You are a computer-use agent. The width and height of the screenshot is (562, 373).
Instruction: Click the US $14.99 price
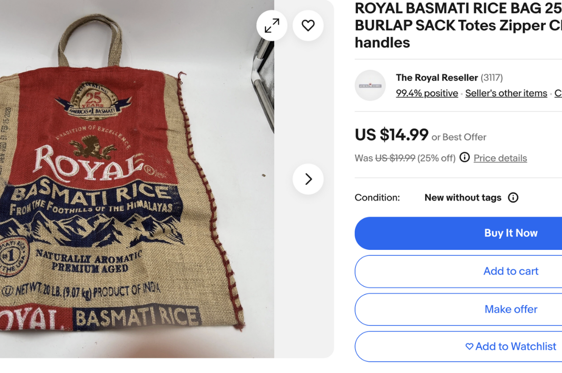392,135
